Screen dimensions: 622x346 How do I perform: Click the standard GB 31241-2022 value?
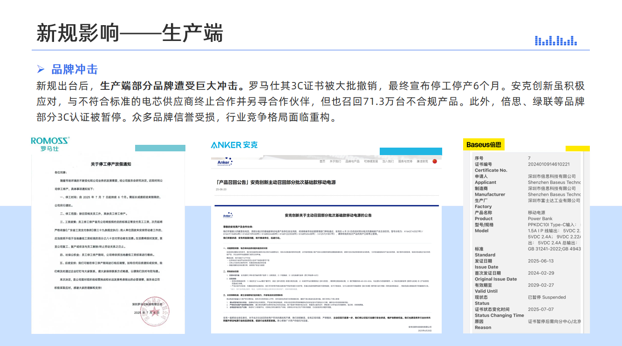pos(554,249)
